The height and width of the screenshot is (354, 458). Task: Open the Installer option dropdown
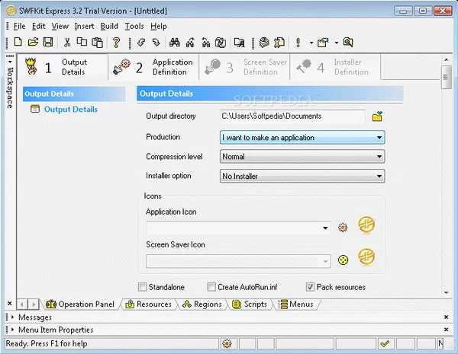coord(302,176)
